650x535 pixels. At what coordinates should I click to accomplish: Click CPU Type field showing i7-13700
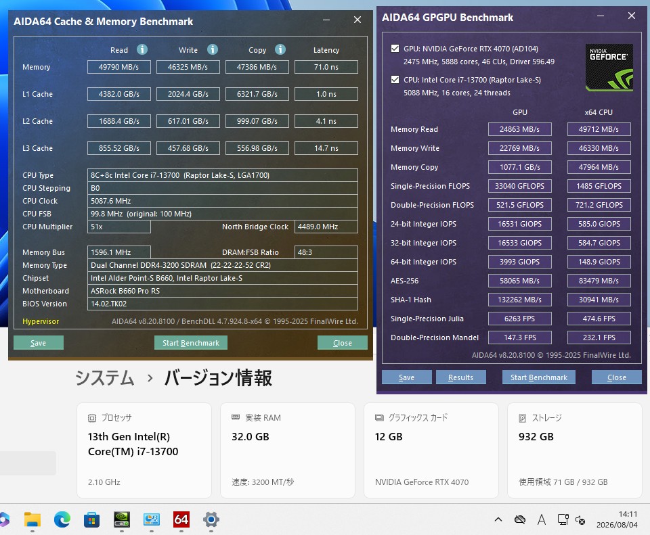(223, 175)
